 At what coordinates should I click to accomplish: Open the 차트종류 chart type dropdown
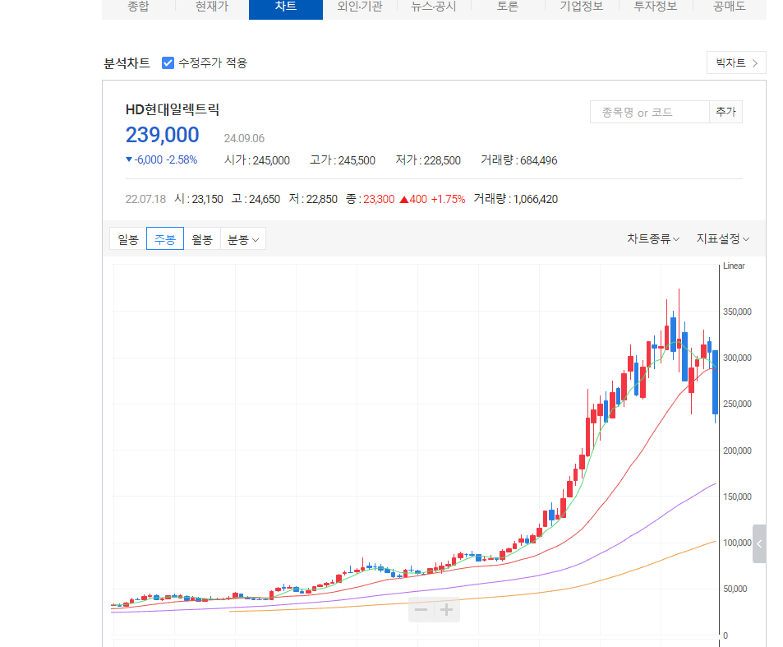click(653, 238)
